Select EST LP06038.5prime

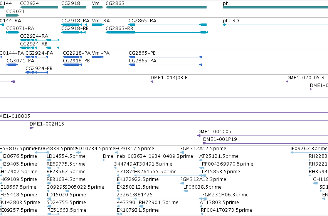pos(185,191)
